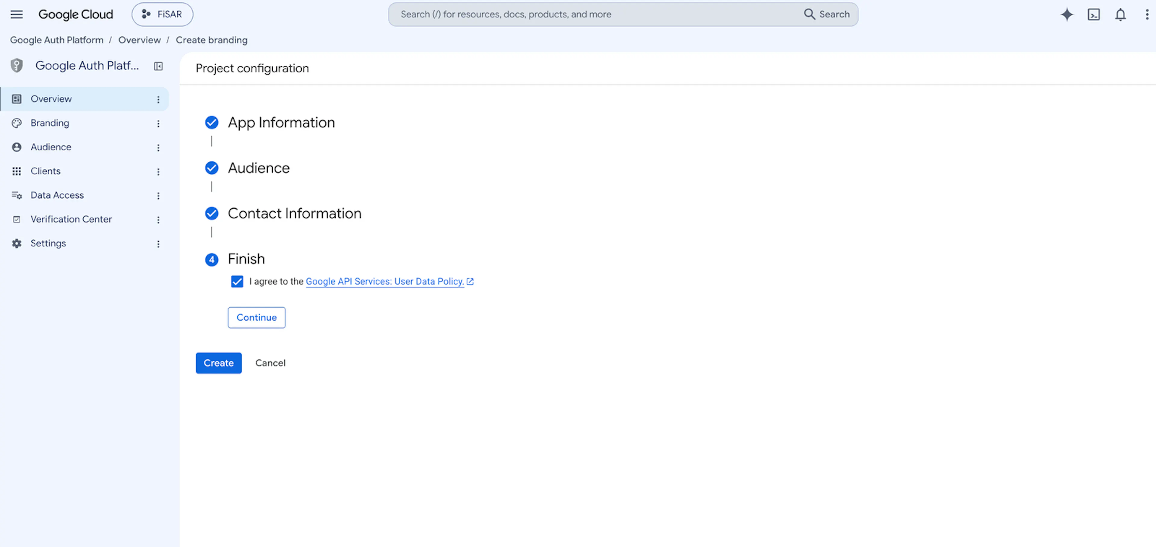Click the search magnifier icon
The height and width of the screenshot is (547, 1156).
point(809,14)
